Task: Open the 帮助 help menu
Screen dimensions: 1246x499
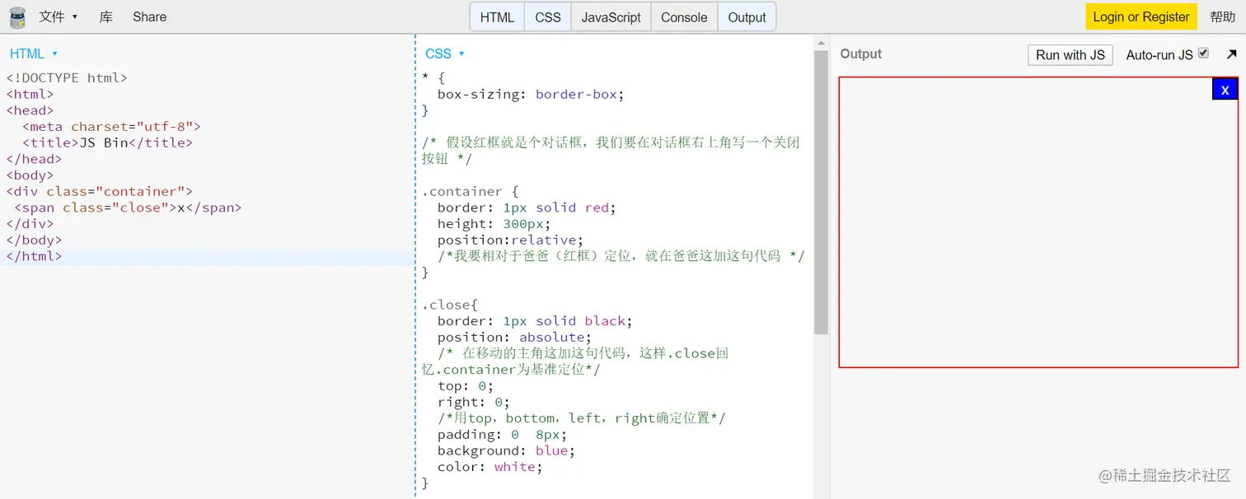Action: point(1223,16)
